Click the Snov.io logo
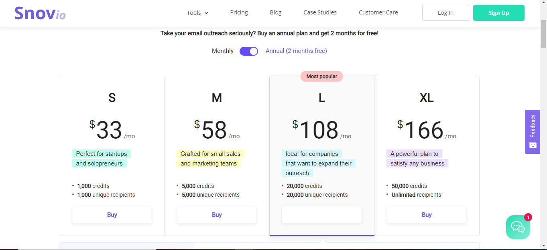Viewport: 547px width, 250px height. click(40, 13)
